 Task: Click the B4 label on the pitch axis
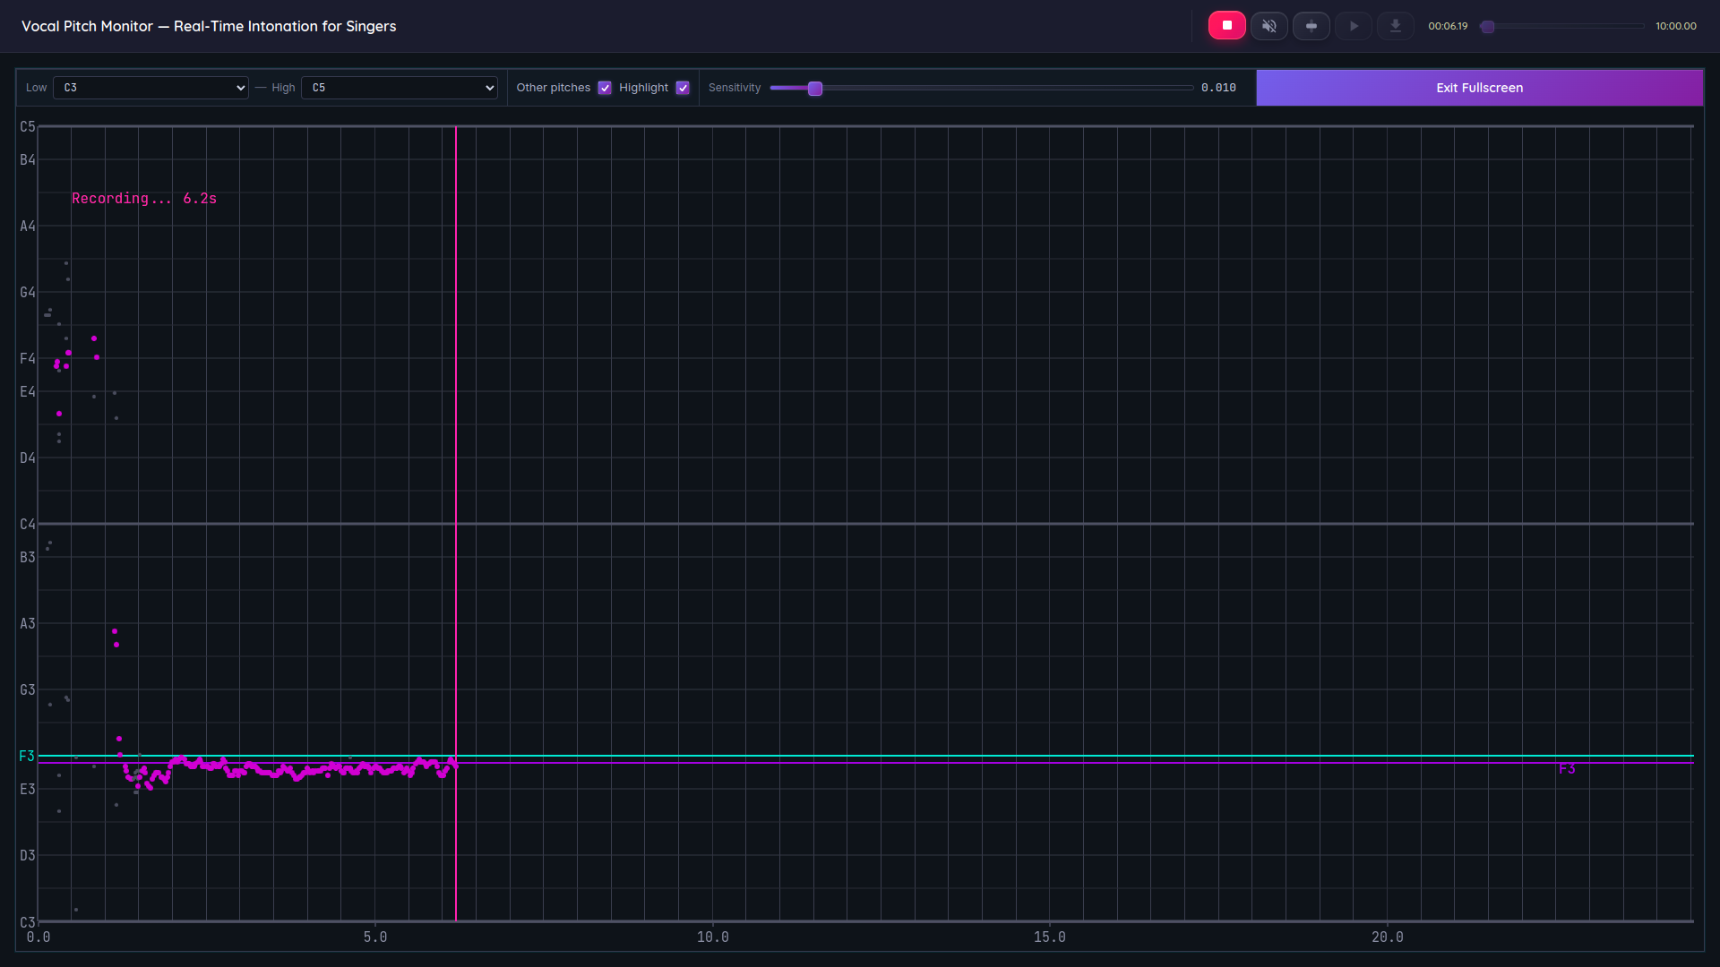click(x=28, y=160)
